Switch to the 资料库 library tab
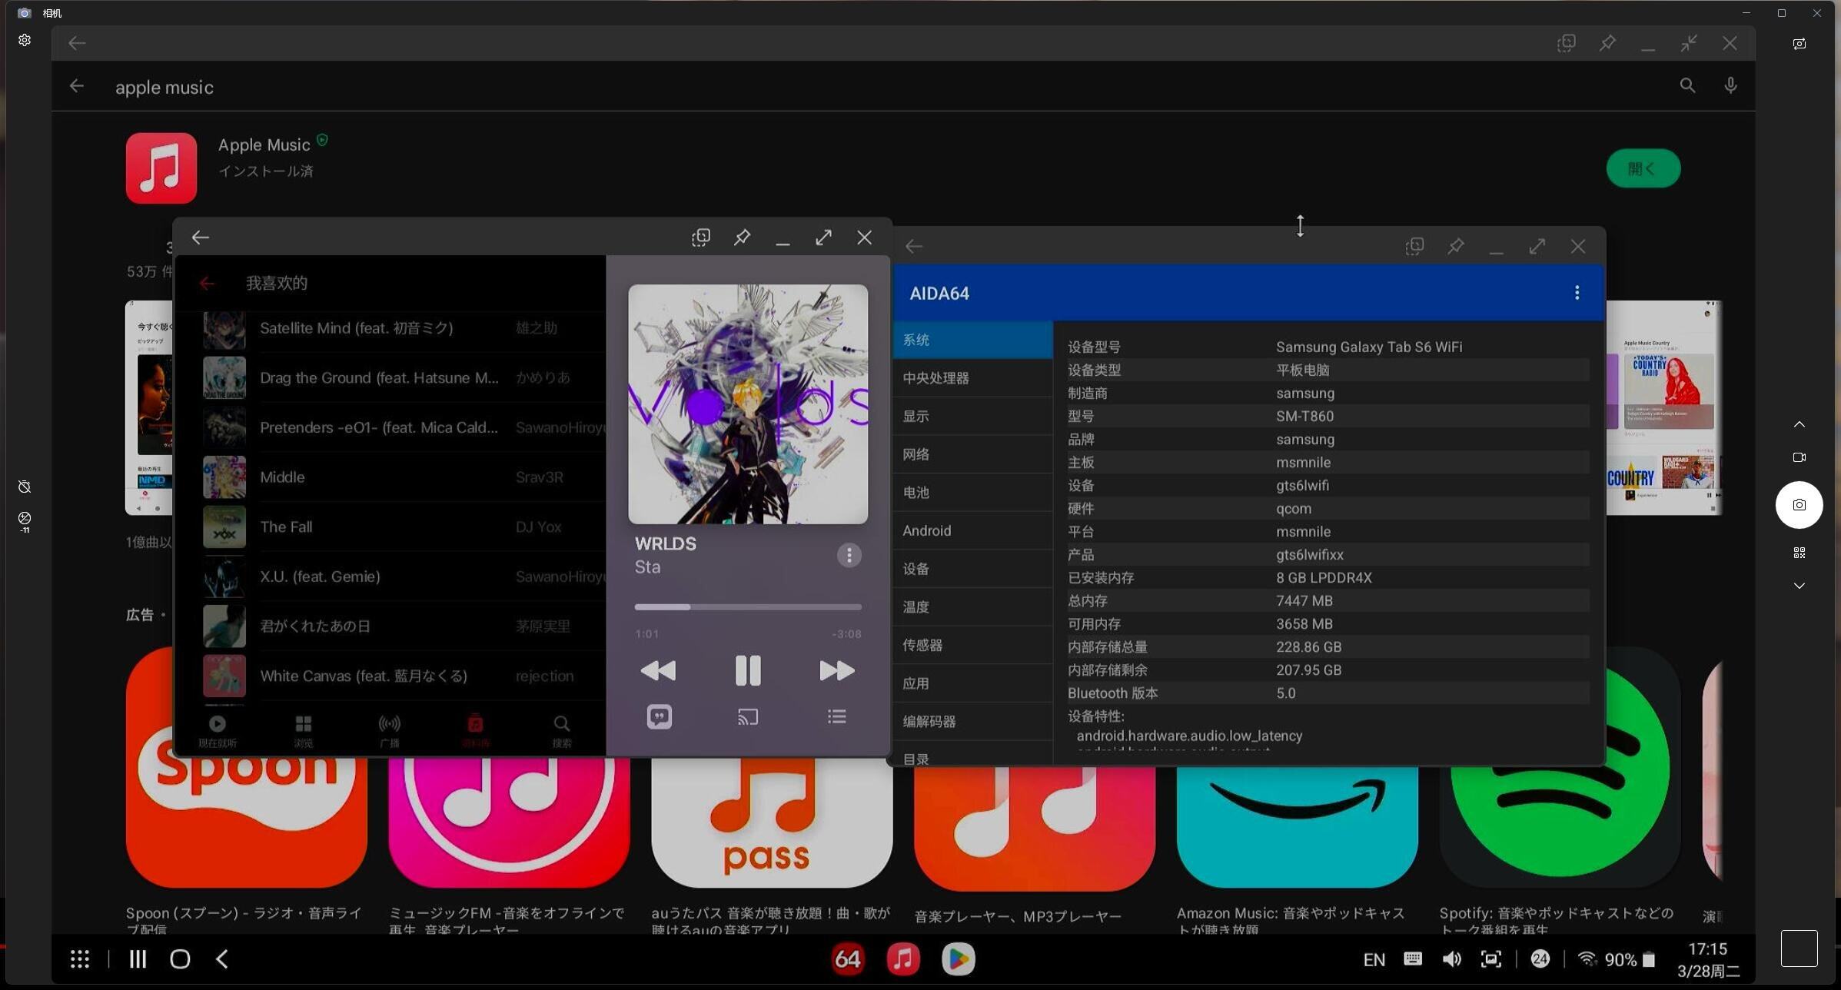This screenshot has height=990, width=1841. point(476,731)
